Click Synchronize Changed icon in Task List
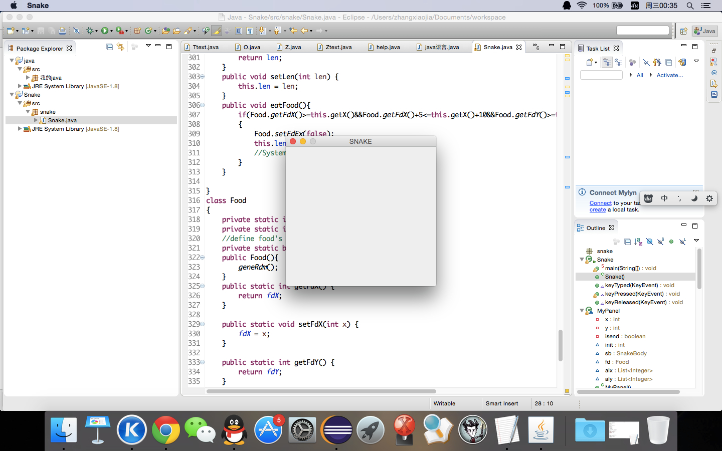Screen dimensions: 722x451 (682, 63)
